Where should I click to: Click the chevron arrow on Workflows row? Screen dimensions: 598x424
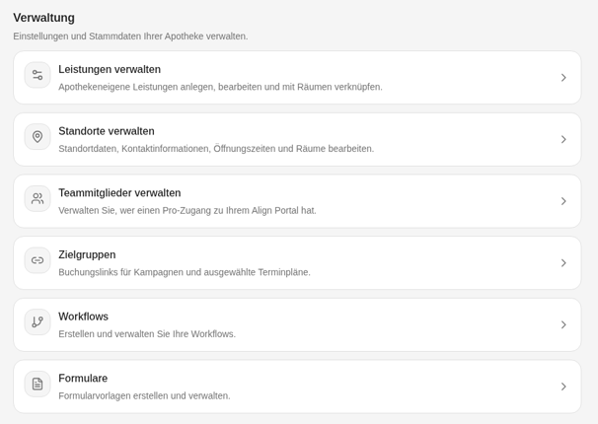click(563, 324)
